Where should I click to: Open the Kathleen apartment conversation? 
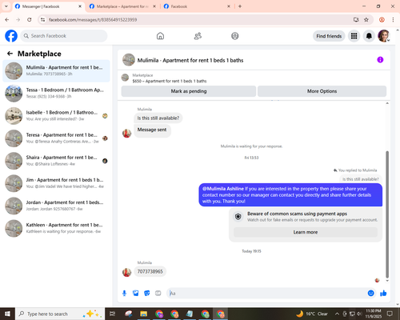56,228
